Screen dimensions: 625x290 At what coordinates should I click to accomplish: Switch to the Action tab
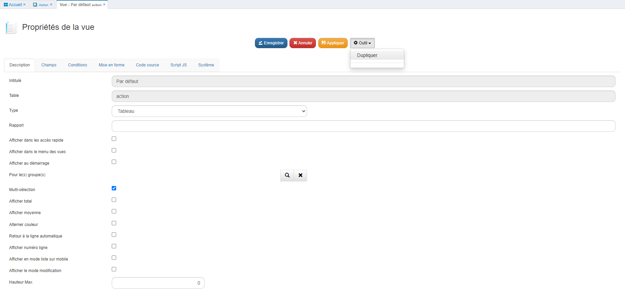click(43, 5)
